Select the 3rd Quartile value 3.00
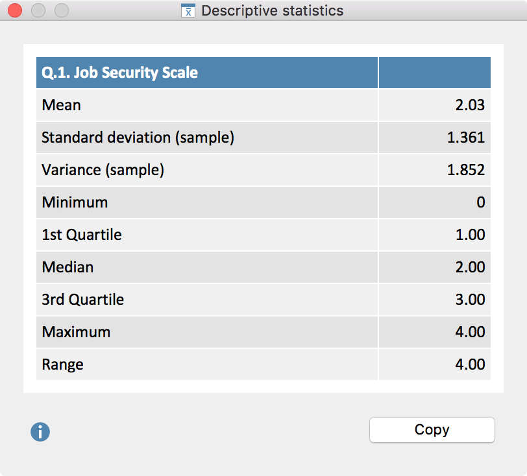This screenshot has width=527, height=476. 470,300
